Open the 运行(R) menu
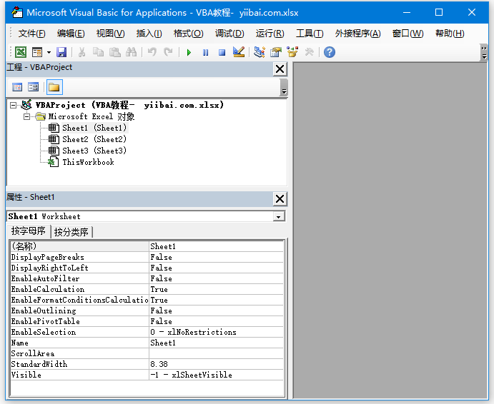 (x=270, y=34)
